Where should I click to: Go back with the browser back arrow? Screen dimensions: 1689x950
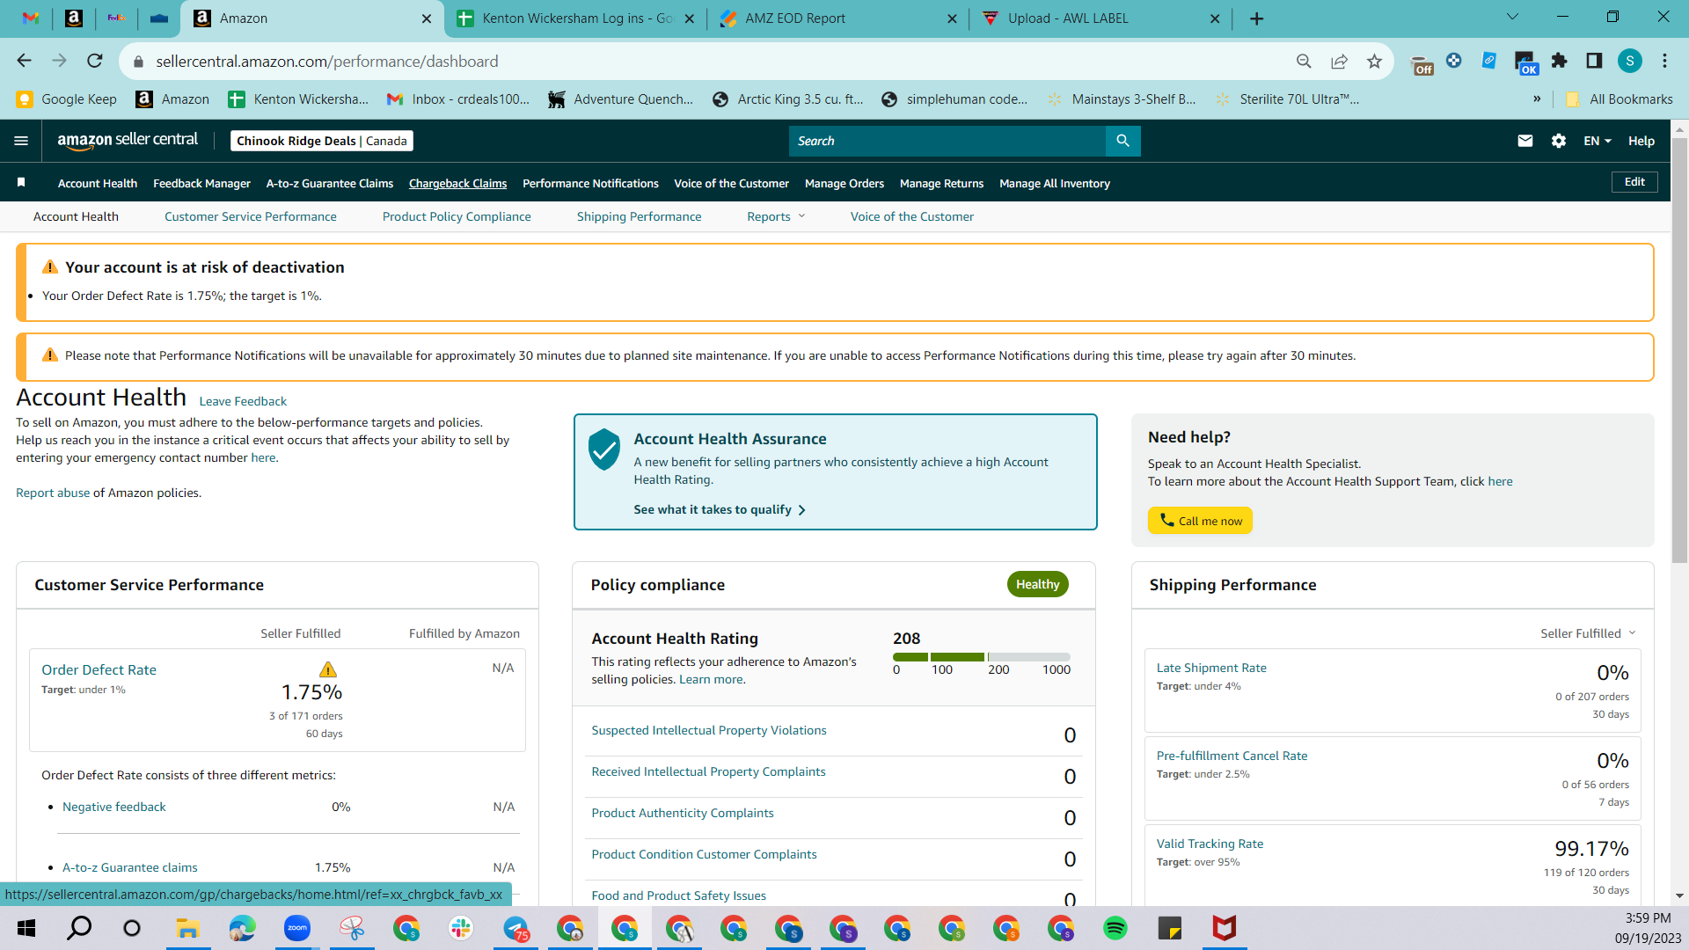click(x=25, y=61)
